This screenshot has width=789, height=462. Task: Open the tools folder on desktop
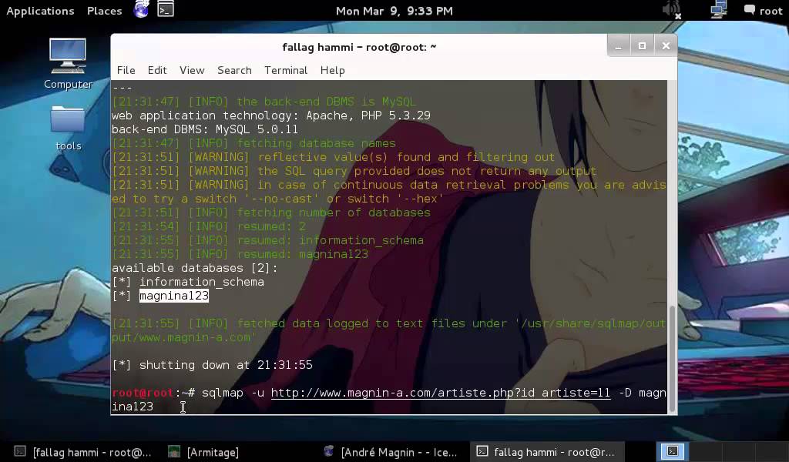(68, 128)
